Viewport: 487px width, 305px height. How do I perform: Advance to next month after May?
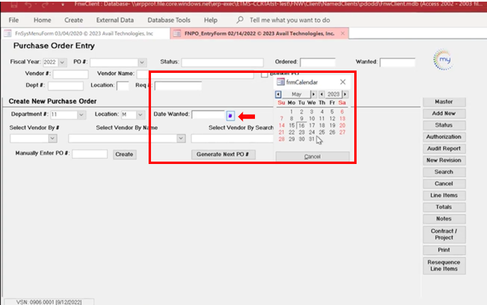314,94
